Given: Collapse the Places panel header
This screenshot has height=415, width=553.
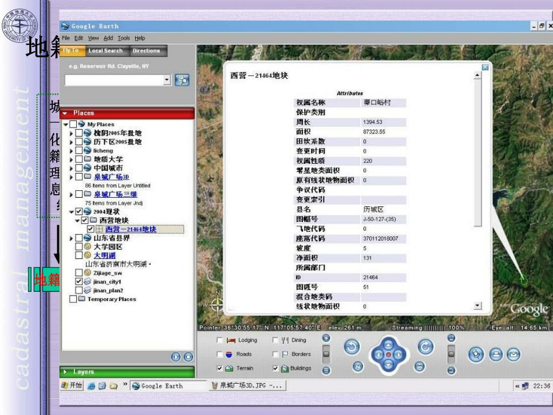Looking at the screenshot, I should (127, 113).
